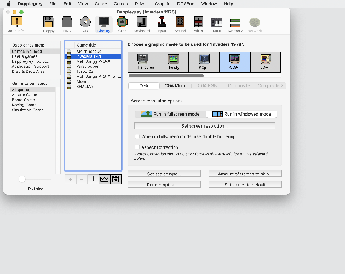Open the CPU settings icon

[122, 24]
